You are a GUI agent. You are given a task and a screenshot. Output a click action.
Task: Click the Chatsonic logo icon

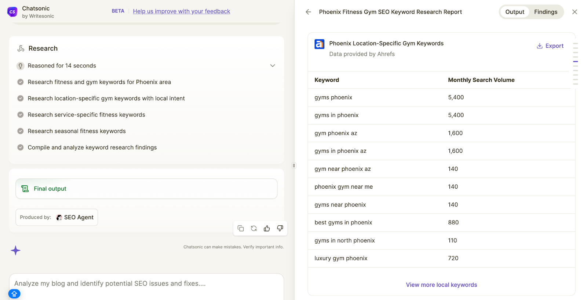(x=12, y=12)
